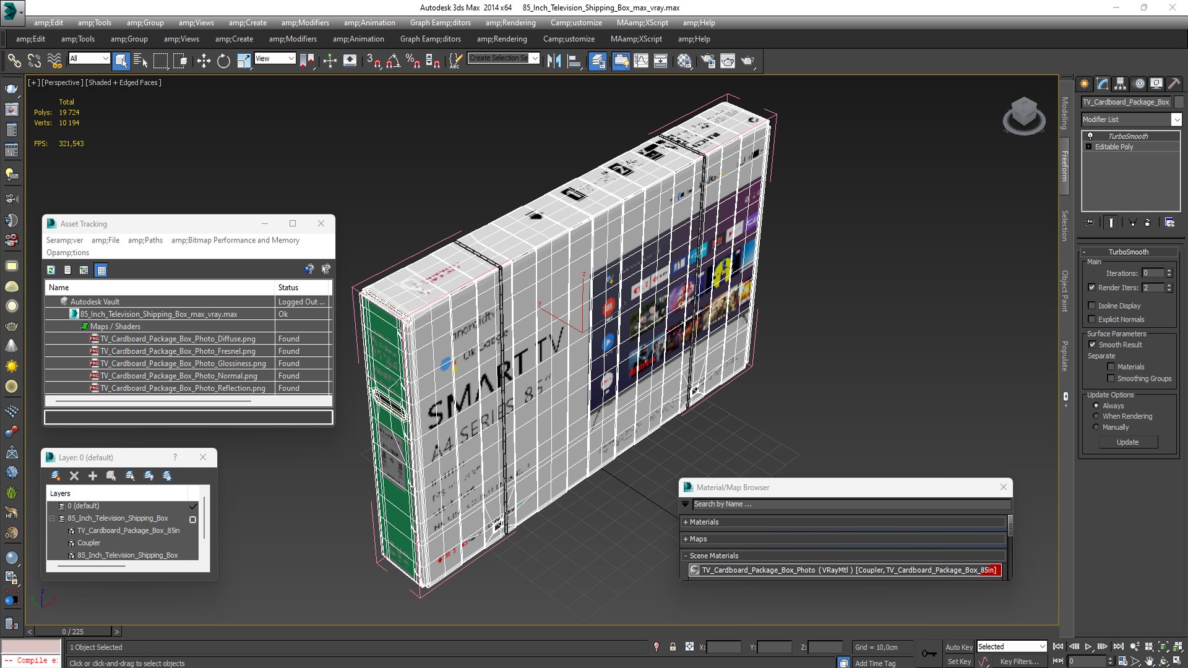Toggle the Percent Snap button
1188x668 pixels.
coord(413,60)
